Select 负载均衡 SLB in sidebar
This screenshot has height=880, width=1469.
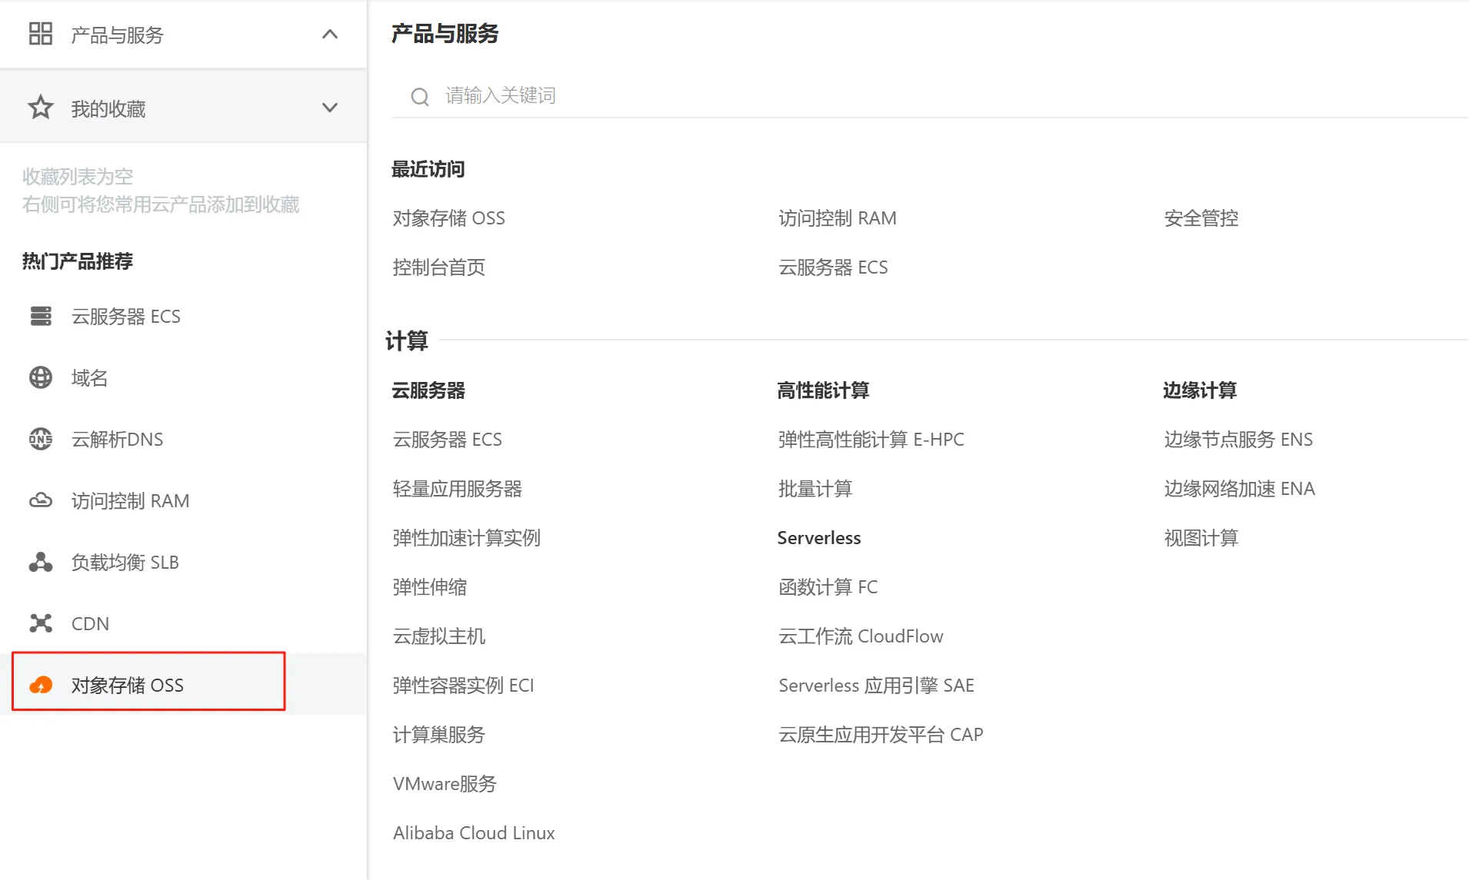[x=125, y=563]
